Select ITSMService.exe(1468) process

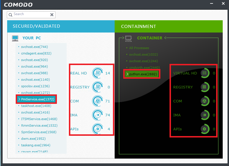click(39, 119)
